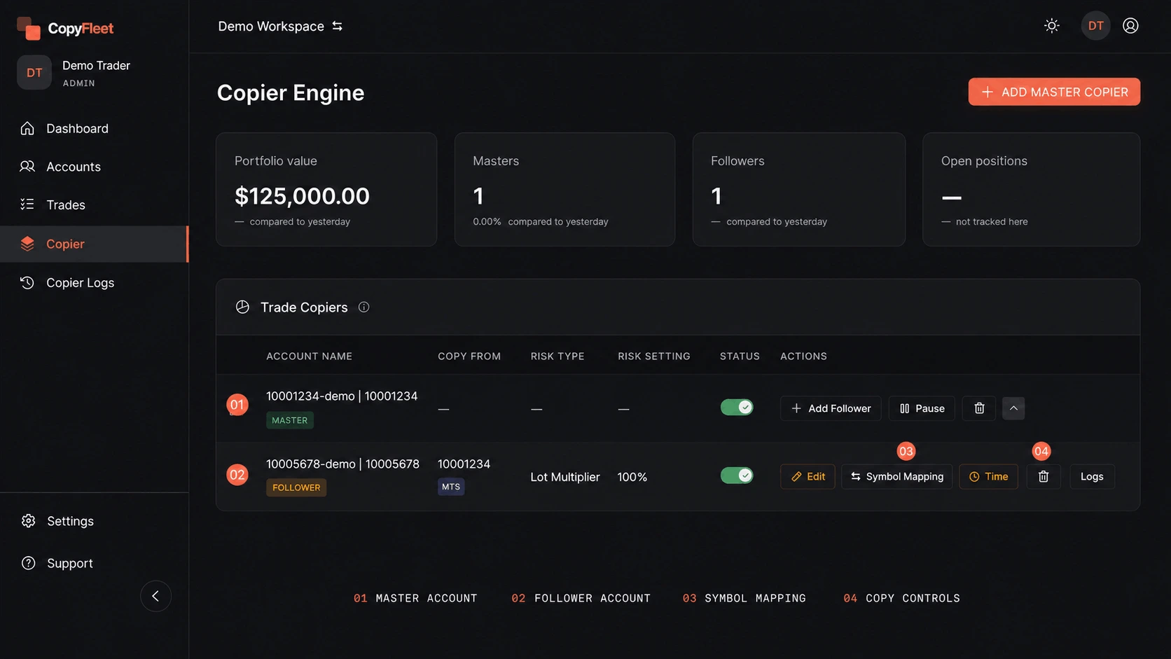Image resolution: width=1171 pixels, height=659 pixels.
Task: Click RISK TYPE column header
Action: pyautogui.click(x=557, y=356)
